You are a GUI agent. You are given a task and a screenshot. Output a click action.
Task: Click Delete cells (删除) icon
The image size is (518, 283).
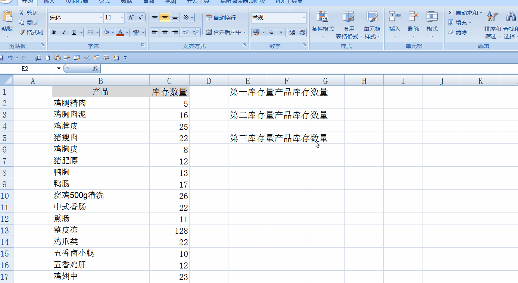coord(414,17)
